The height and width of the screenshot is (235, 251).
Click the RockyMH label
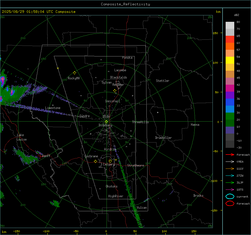74,78
